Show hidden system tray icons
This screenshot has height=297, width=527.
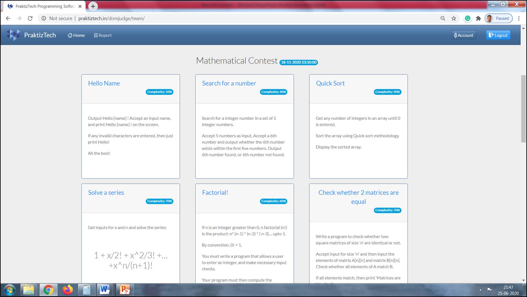pyautogui.click(x=480, y=290)
